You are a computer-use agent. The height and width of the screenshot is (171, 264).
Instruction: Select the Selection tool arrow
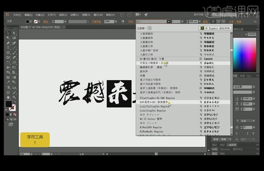click(8, 33)
